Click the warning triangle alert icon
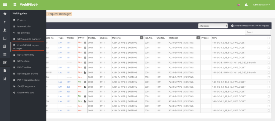This screenshot has width=275, height=121. (246, 5)
